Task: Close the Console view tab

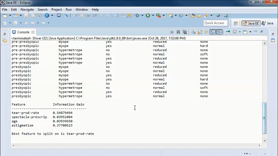Action: (33, 32)
